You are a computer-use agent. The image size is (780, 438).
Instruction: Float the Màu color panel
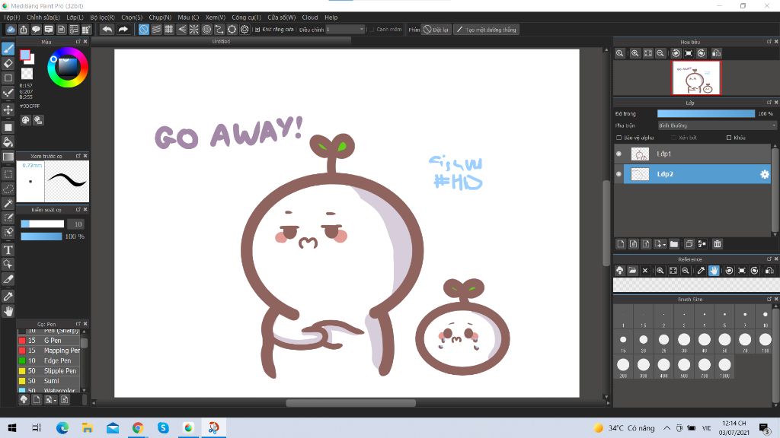(78, 42)
